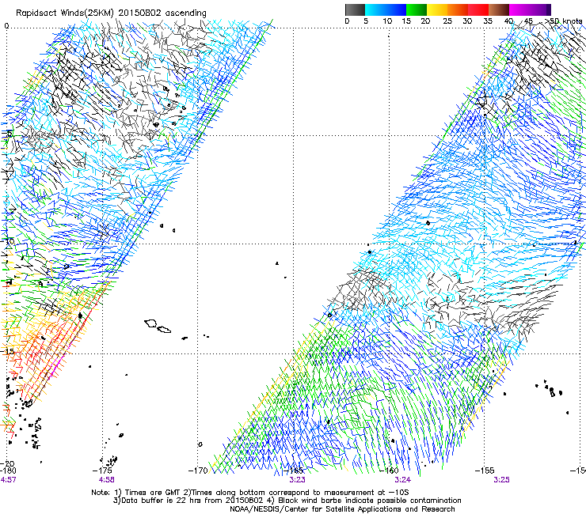The width and height of the screenshot is (586, 514).
Task: Select the '-165' longitude axis label
Action: 293,471
